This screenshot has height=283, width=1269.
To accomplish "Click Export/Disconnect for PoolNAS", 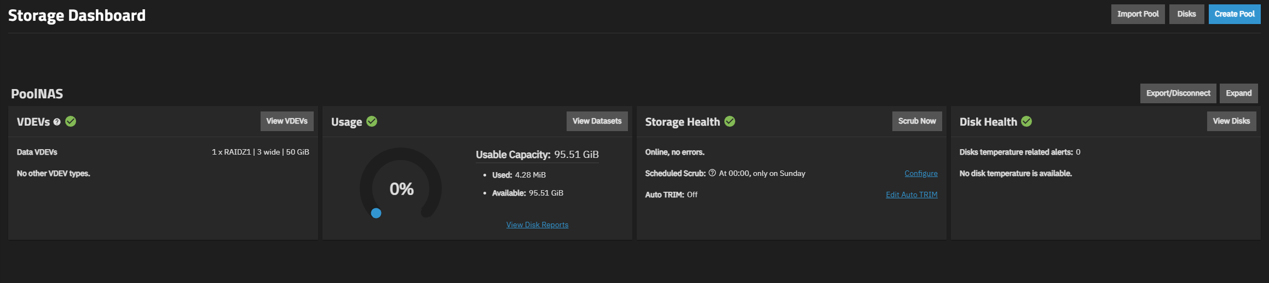I will pyautogui.click(x=1178, y=93).
